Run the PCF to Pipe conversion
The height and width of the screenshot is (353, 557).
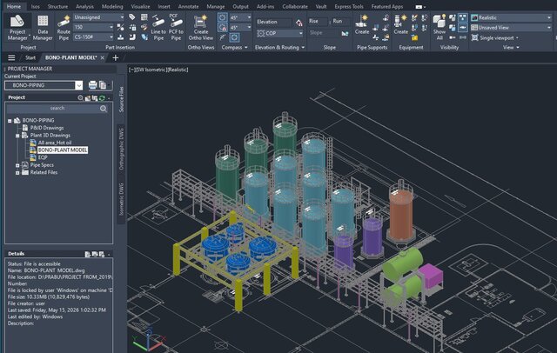(176, 28)
